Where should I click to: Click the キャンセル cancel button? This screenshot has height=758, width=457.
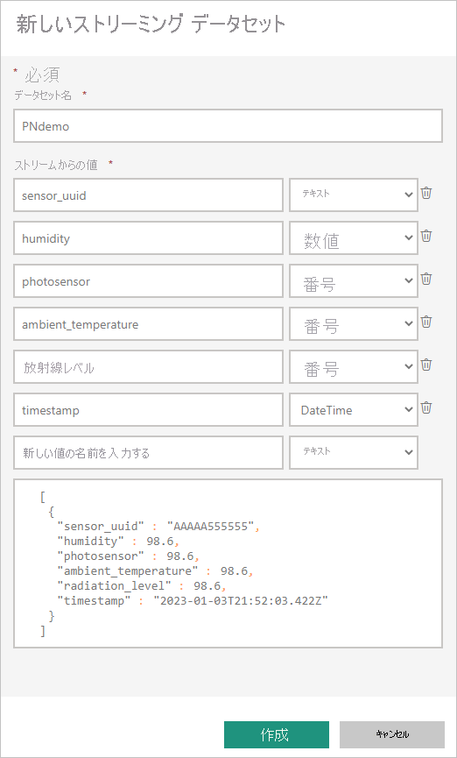pyautogui.click(x=392, y=735)
